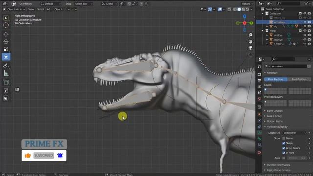Click the Pose Position button
The width and height of the screenshot is (313, 176).
(x=275, y=79)
